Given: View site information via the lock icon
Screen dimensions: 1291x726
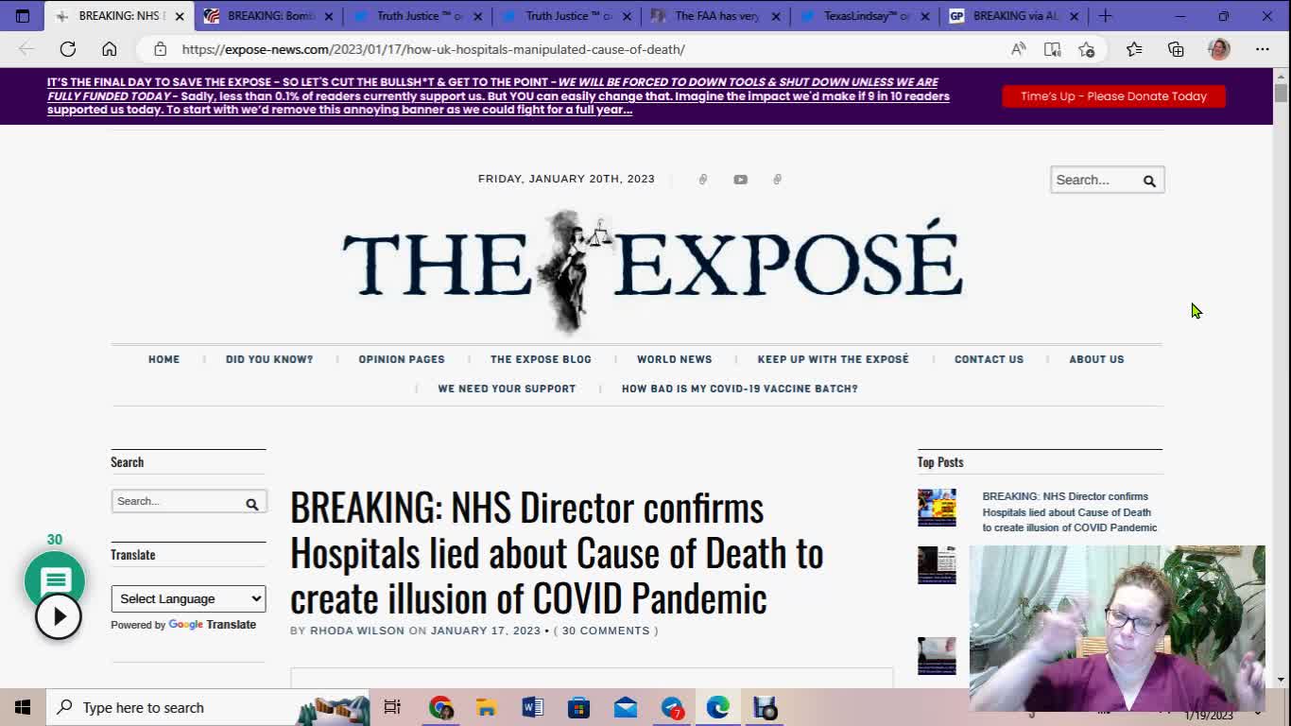Looking at the screenshot, I should [161, 49].
